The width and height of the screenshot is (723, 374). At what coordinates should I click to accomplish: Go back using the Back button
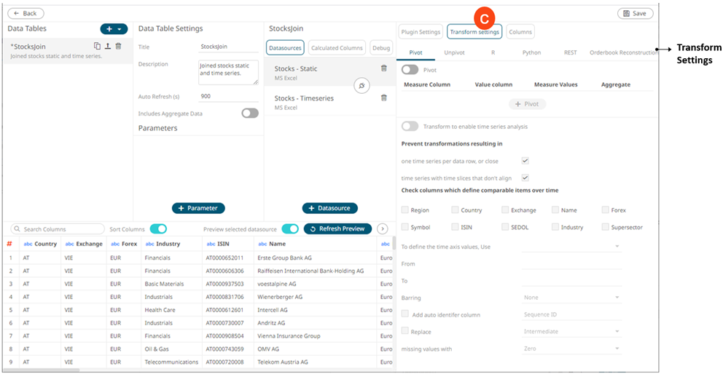click(x=26, y=13)
